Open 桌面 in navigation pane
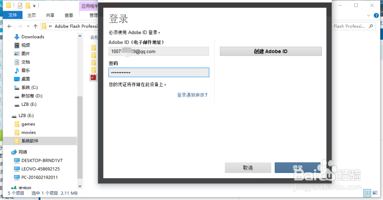383x200 pixels. (x=26, y=79)
